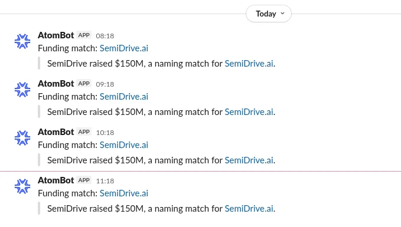Screen dimensions: 401x227
Task: Click AtomBot avatar on 10:18 message
Action: pos(22,138)
